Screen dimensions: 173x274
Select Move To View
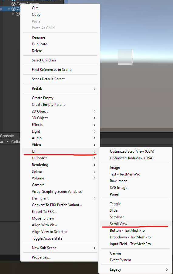point(60,218)
